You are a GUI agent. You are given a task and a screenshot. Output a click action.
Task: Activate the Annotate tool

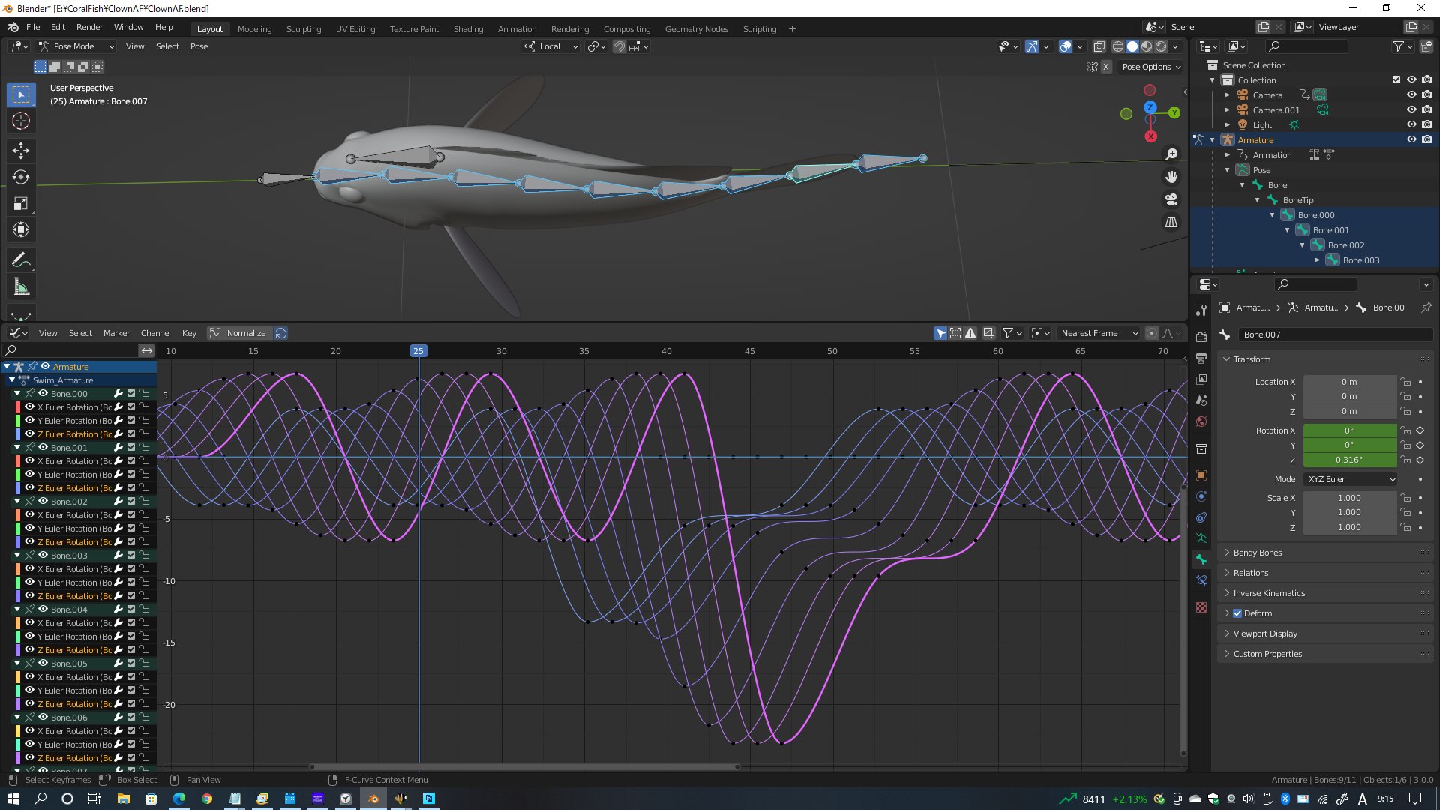(21, 260)
